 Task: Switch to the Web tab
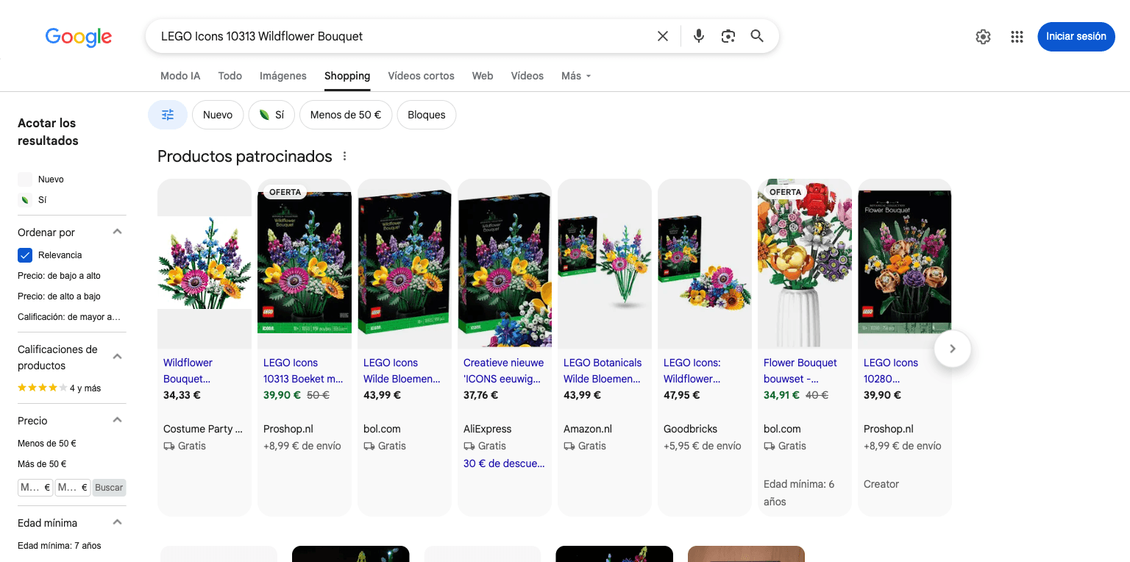click(483, 76)
